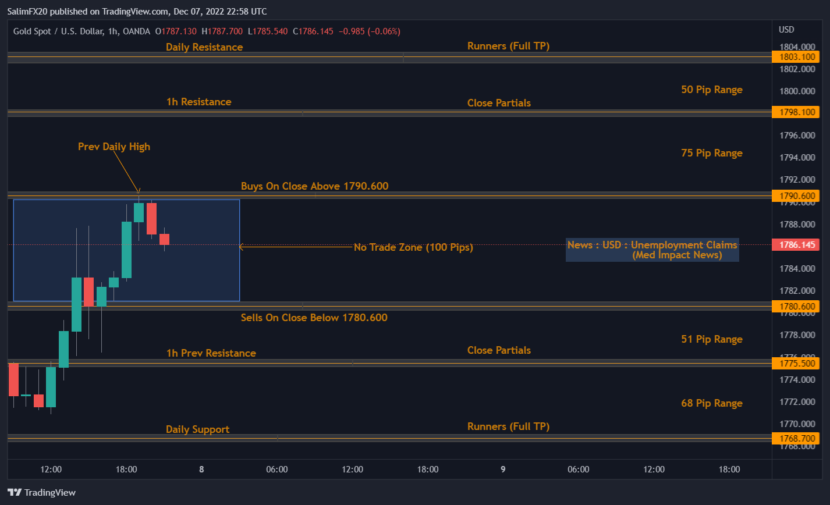The image size is (830, 505).
Task: Click the Prev Daily High arrow annotation
Action: (x=114, y=147)
